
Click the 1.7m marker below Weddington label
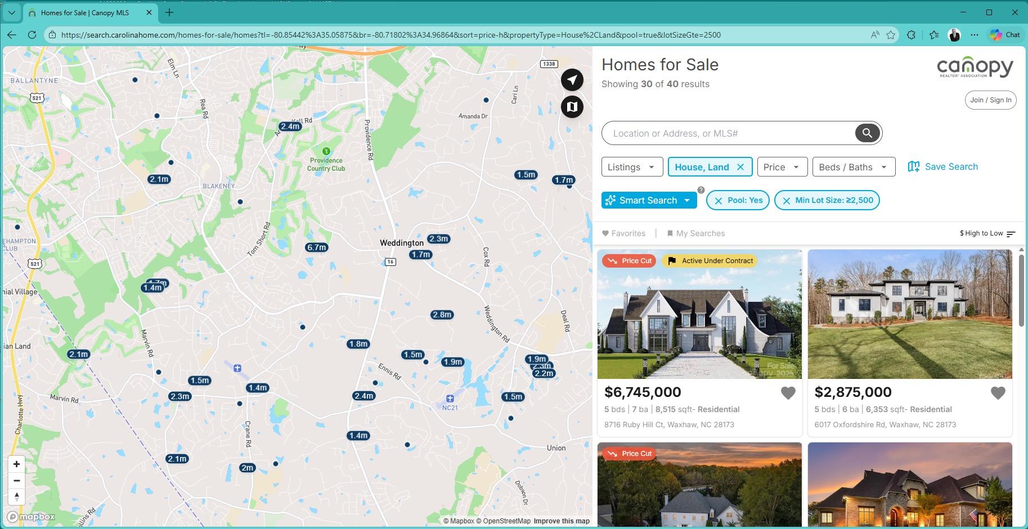420,255
